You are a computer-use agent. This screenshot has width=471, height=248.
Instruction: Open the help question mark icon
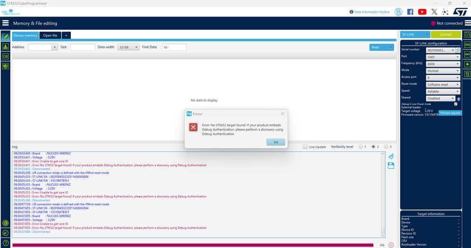tap(5, 243)
